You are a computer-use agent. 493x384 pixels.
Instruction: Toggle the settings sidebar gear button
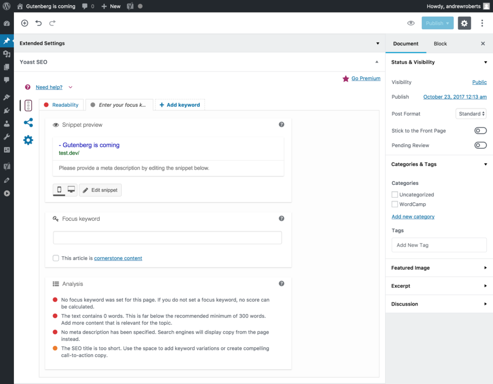click(464, 23)
